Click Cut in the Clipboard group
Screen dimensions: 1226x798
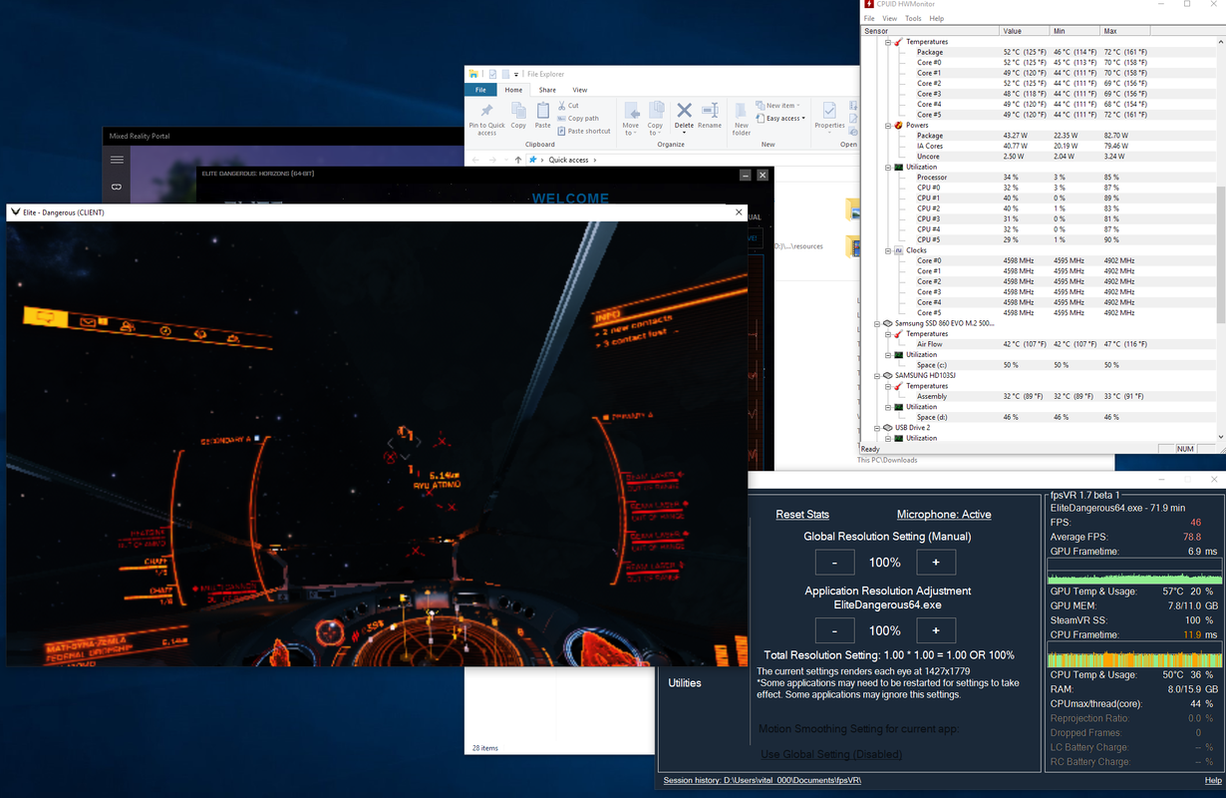point(568,106)
